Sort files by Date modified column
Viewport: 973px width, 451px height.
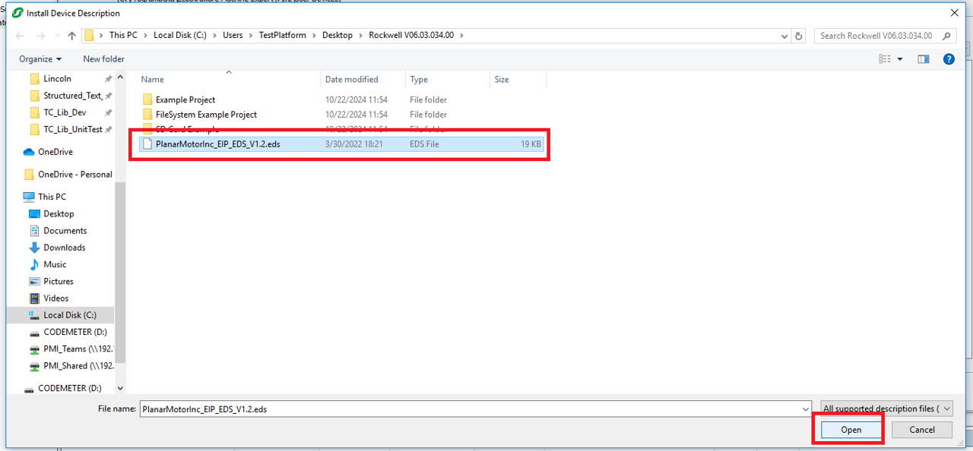point(351,80)
